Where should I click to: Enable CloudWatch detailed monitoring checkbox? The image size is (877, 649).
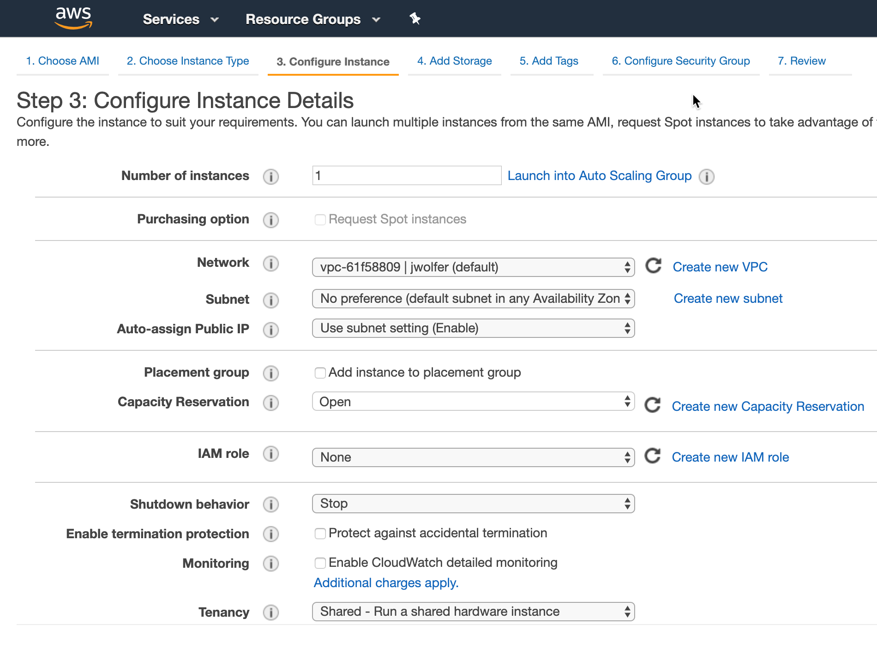[320, 563]
